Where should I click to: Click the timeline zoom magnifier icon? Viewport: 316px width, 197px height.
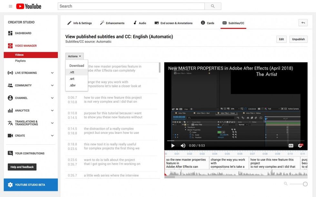[286, 183]
